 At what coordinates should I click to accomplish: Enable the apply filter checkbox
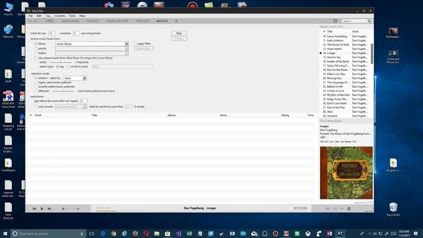pos(135,44)
